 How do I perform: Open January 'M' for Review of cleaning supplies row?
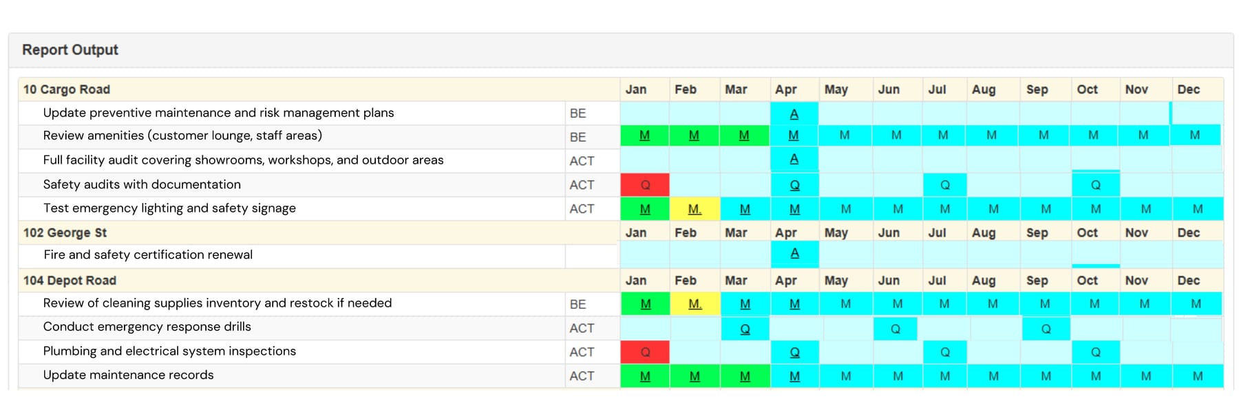tap(646, 304)
